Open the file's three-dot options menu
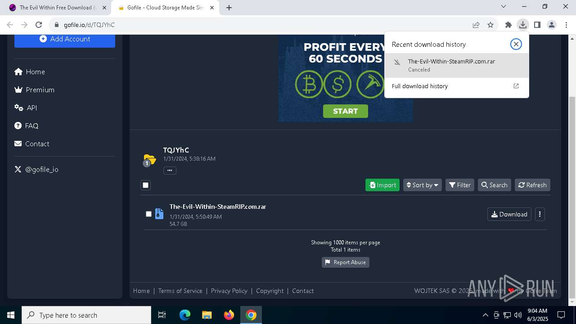This screenshot has height=324, width=576. tap(540, 214)
